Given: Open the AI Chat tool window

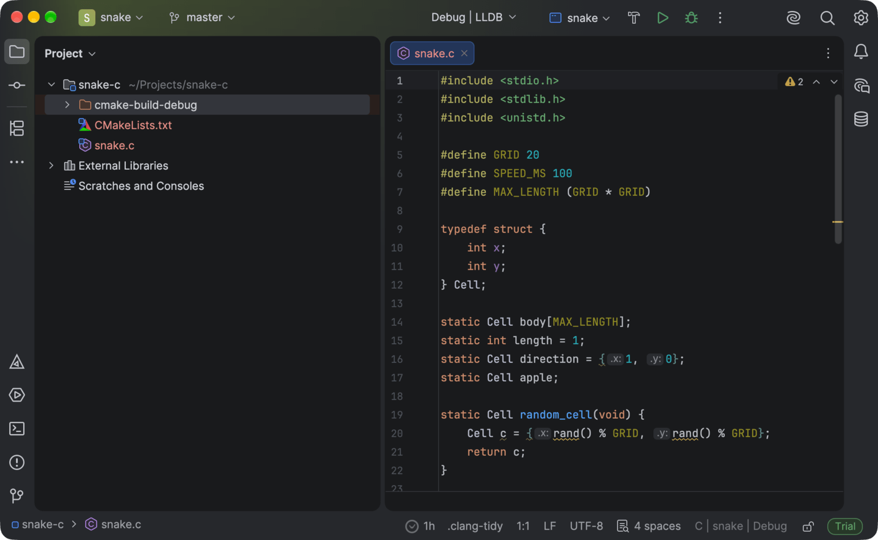Looking at the screenshot, I should [x=861, y=86].
